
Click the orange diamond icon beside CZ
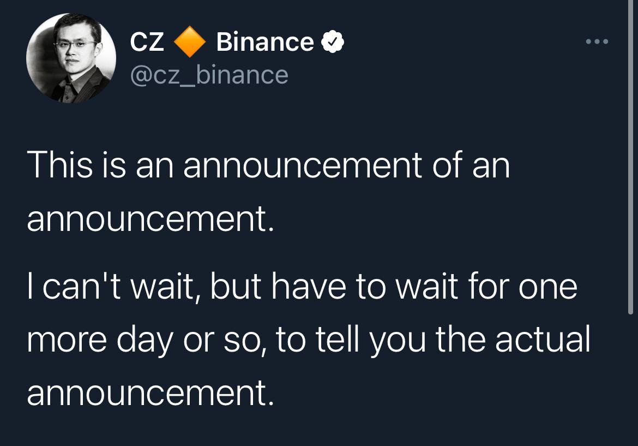click(190, 43)
